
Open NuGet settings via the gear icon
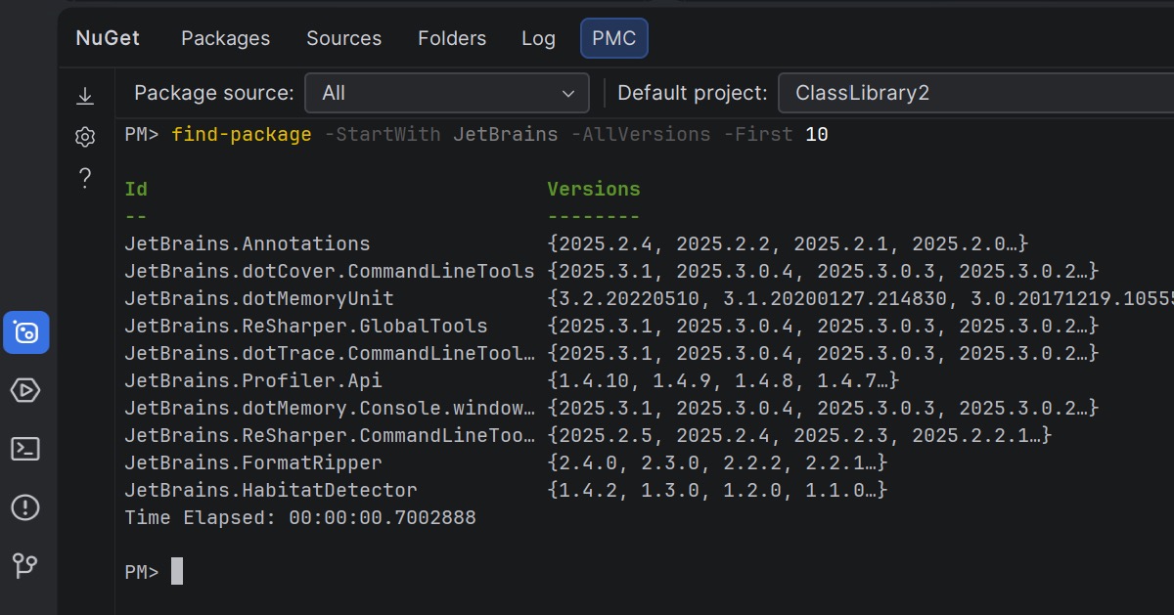tap(85, 137)
